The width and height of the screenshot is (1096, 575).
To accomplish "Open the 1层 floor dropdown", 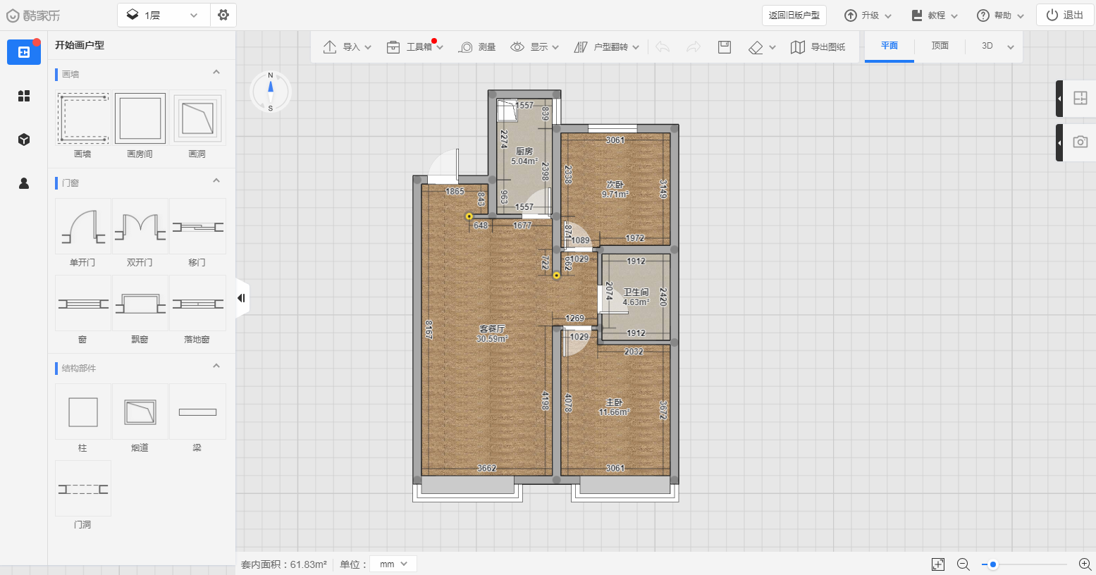I will pos(163,15).
